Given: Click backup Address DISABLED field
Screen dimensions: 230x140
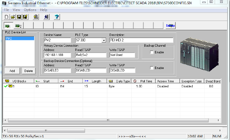Looking at the screenshot, I should [57, 70].
